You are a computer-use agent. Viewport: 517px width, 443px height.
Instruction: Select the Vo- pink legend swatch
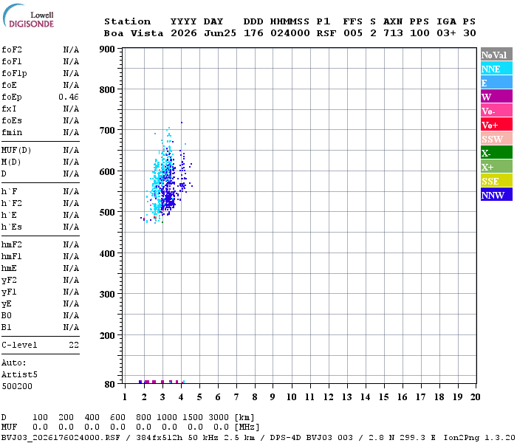click(x=496, y=111)
